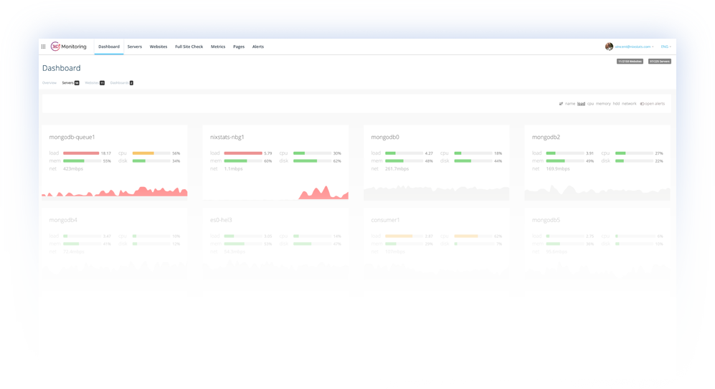Expand the ENG language dropdown
The image size is (715, 389).
[x=665, y=47]
